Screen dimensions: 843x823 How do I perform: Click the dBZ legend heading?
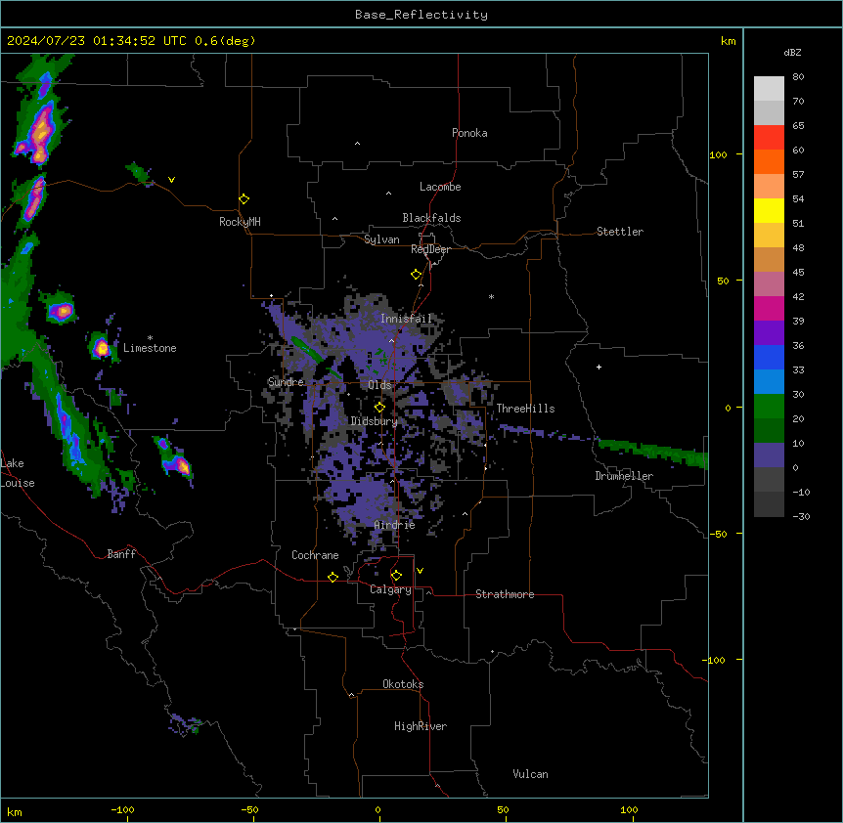tap(792, 52)
